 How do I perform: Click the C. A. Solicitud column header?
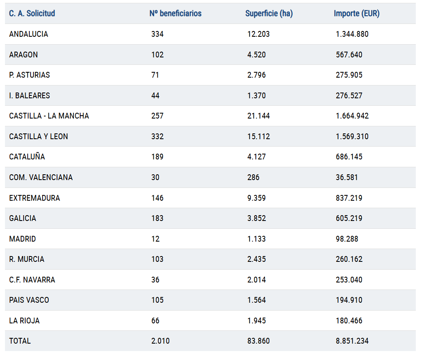pyautogui.click(x=32, y=14)
